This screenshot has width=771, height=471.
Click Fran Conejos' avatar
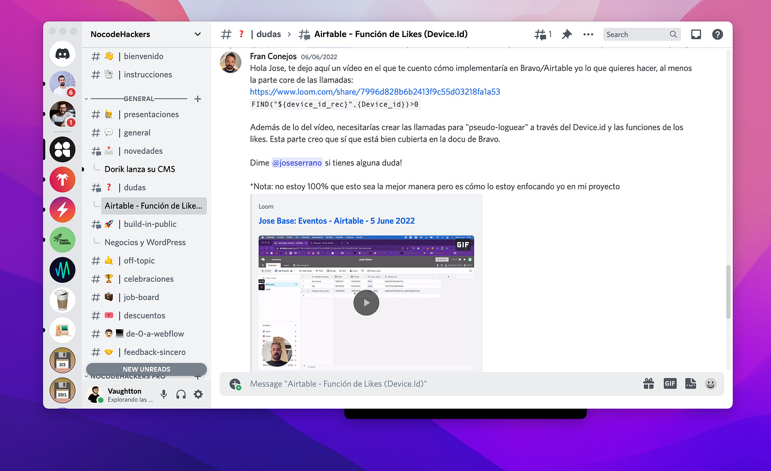(x=230, y=62)
